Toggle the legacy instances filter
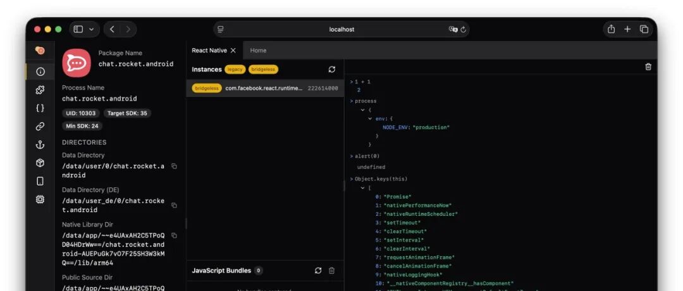 coord(235,69)
